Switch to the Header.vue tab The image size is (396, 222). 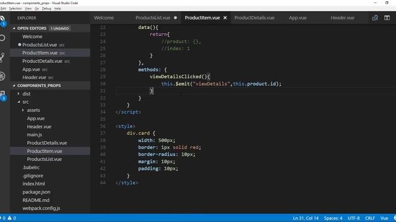click(x=342, y=18)
